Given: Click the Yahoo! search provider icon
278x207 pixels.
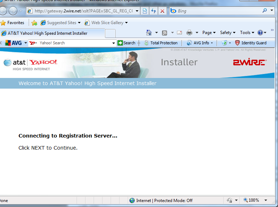Looking at the screenshot, I should [x=33, y=43].
